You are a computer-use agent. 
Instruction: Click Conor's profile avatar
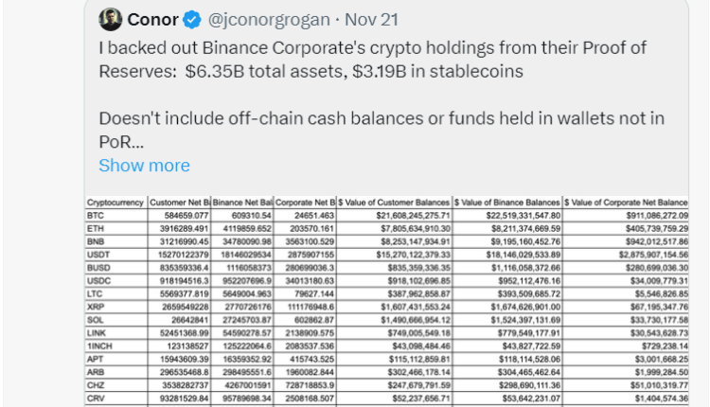[110, 19]
